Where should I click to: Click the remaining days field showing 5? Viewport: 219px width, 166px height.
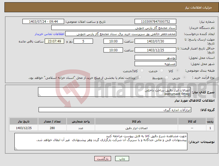[x=83, y=41]
